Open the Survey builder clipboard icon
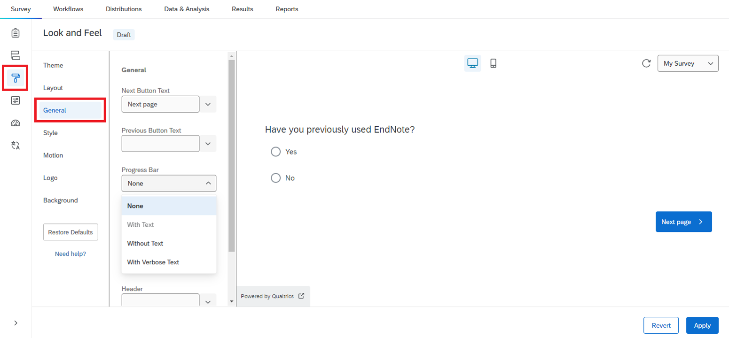This screenshot has width=729, height=338. click(16, 33)
